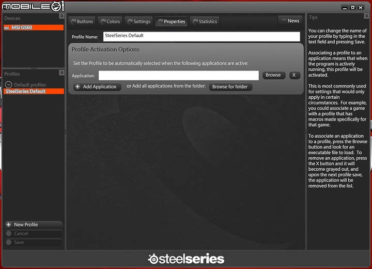View the Statistics tab
Image resolution: width=372 pixels, height=269 pixels.
point(205,22)
